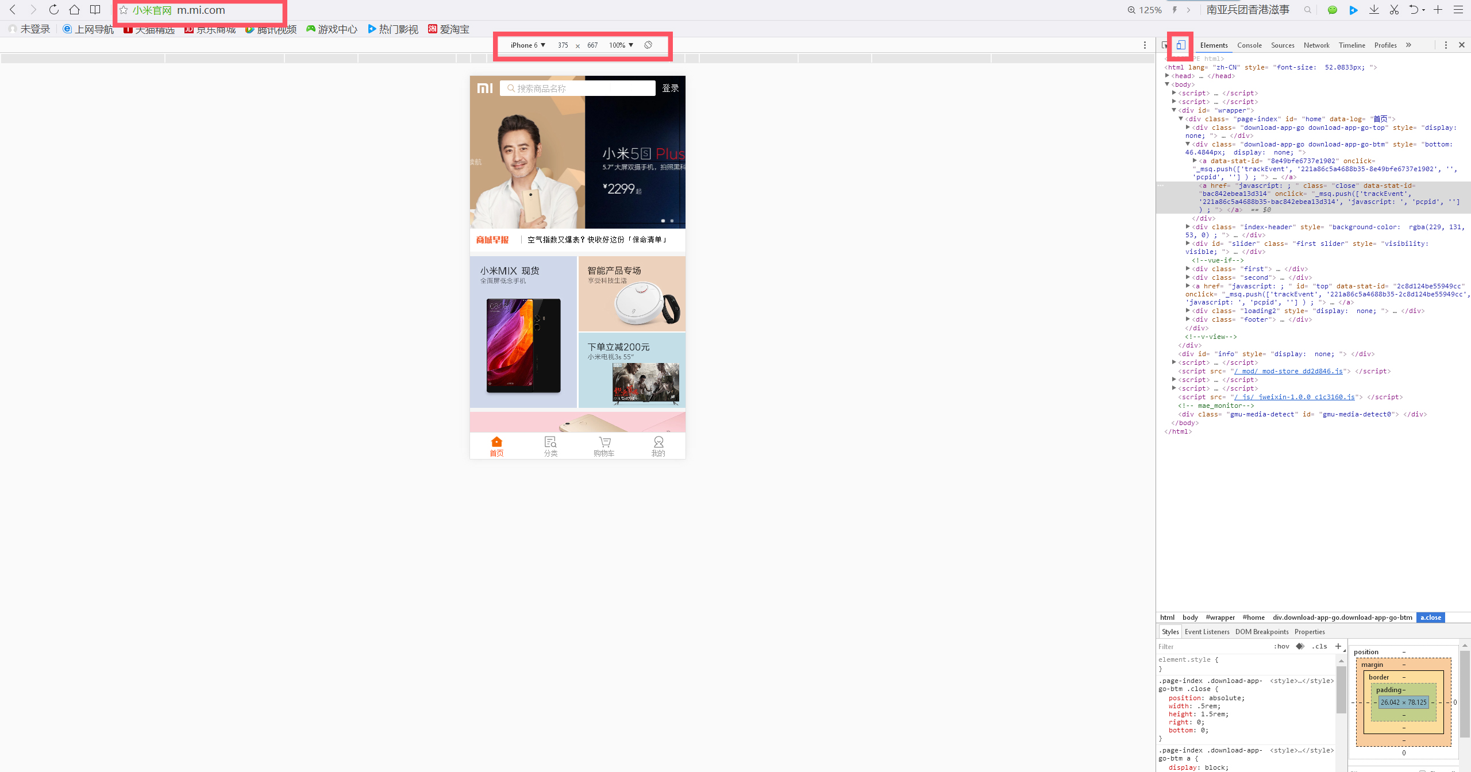Open Event Listeners tab
Screen dimensions: 1471x772
1207,632
